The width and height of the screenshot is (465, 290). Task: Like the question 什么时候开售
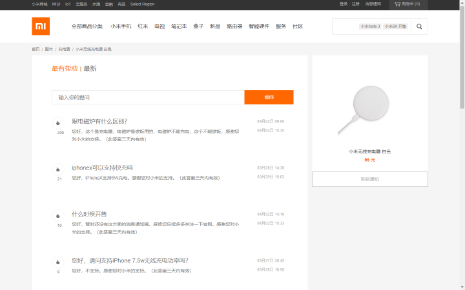tap(58, 216)
